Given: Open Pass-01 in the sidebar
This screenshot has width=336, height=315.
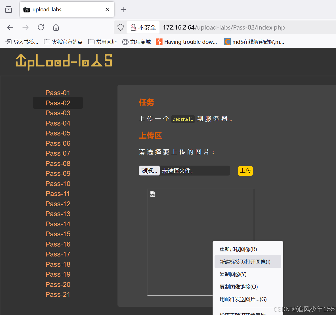Looking at the screenshot, I should (x=58, y=93).
